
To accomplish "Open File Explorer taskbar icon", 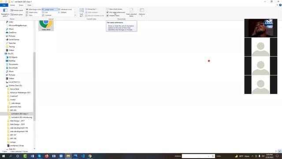I will point(68,156).
